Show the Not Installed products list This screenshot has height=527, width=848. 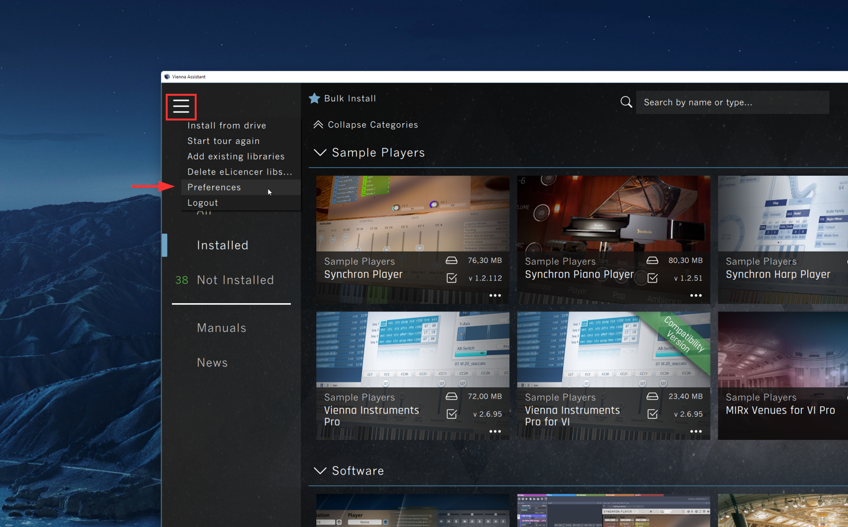click(235, 279)
